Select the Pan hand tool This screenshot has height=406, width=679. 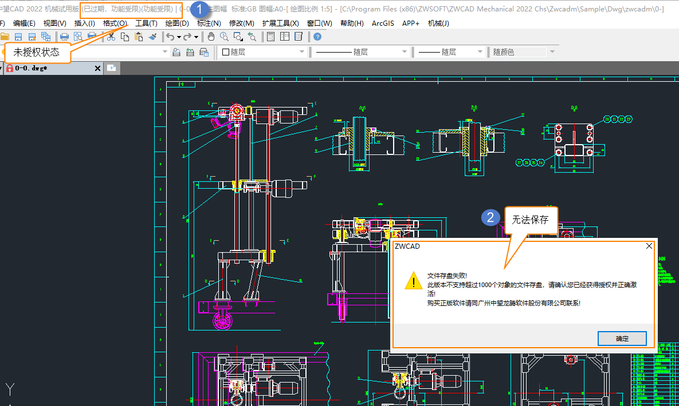(x=211, y=37)
